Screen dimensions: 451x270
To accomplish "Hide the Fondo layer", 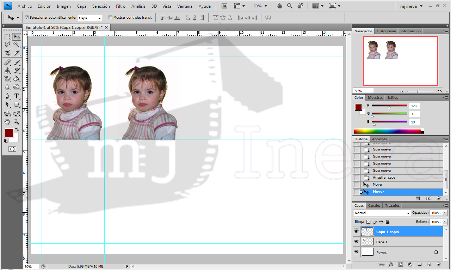I will click(x=356, y=252).
